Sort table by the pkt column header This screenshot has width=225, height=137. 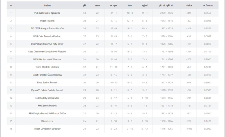[x=84, y=5]
